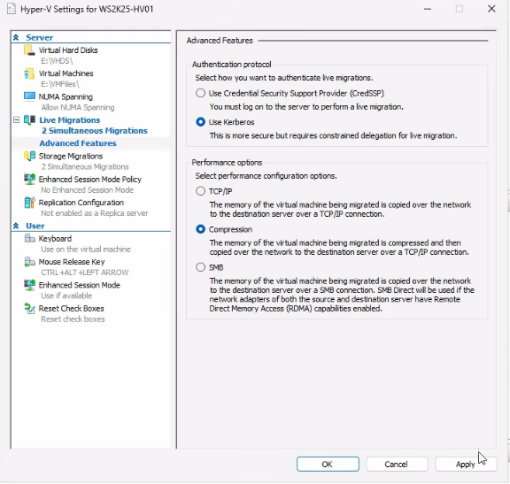Click the Use if available subtext
Viewport: 510px width, 484px height.
66,296
